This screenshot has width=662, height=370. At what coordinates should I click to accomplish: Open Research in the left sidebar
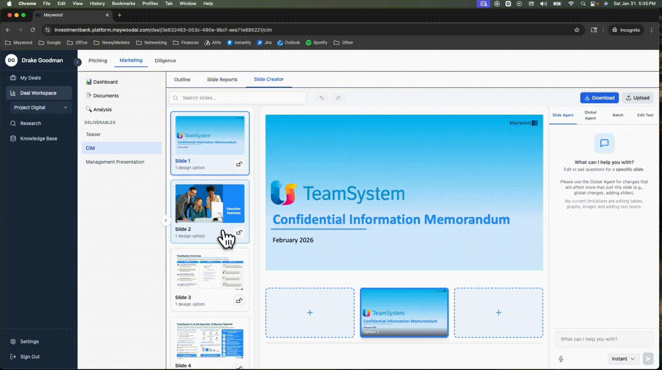[x=30, y=123]
